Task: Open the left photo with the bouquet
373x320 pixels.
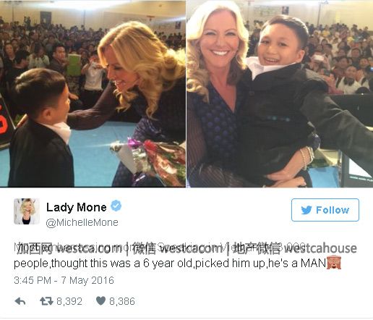Action: click(x=93, y=93)
